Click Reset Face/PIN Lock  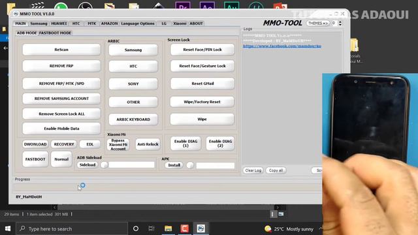point(202,50)
